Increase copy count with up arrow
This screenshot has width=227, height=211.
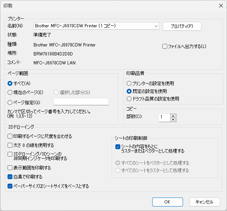(x=173, y=115)
